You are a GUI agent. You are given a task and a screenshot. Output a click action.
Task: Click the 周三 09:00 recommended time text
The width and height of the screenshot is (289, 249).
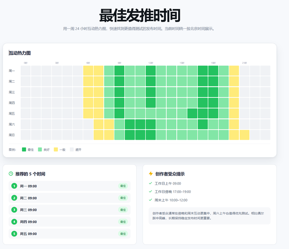coord(28,210)
